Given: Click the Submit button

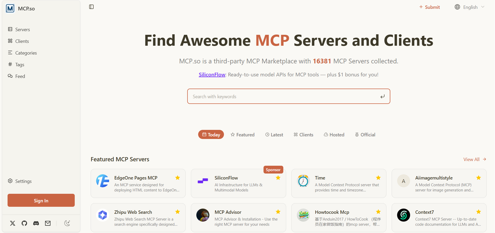Looking at the screenshot, I should [429, 7].
